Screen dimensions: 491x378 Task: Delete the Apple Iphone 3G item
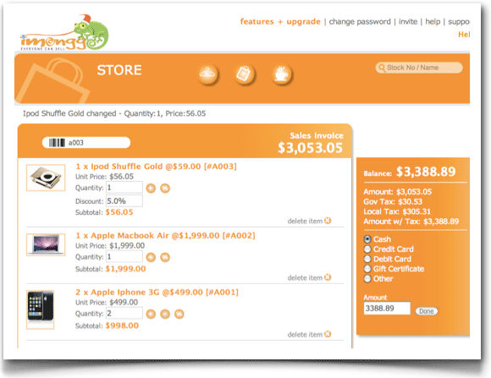(309, 335)
